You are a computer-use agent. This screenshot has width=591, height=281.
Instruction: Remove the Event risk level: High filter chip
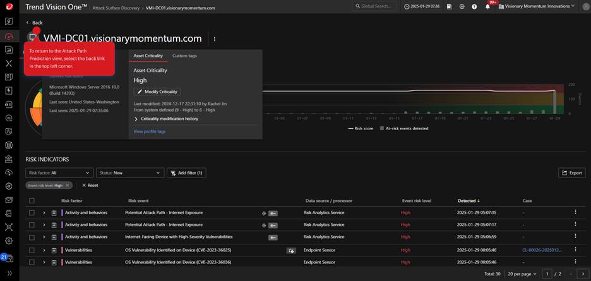pyautogui.click(x=67, y=185)
